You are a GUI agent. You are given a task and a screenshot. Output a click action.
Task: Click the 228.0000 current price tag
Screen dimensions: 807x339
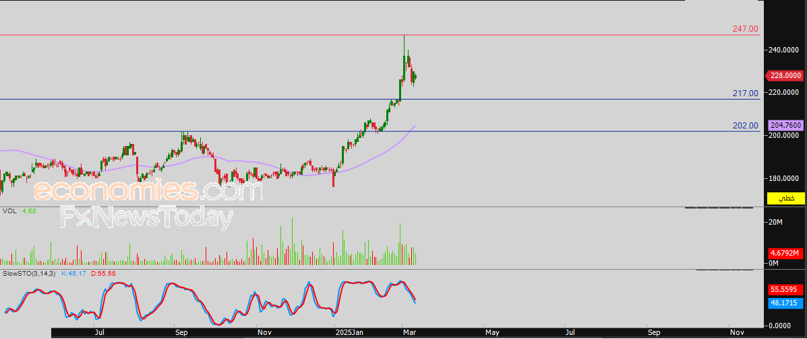pos(785,75)
